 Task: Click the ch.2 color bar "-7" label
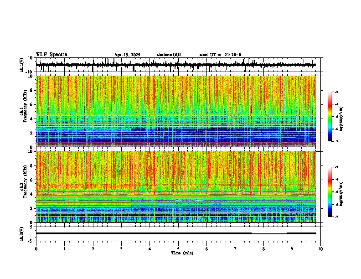pyautogui.click(x=336, y=217)
